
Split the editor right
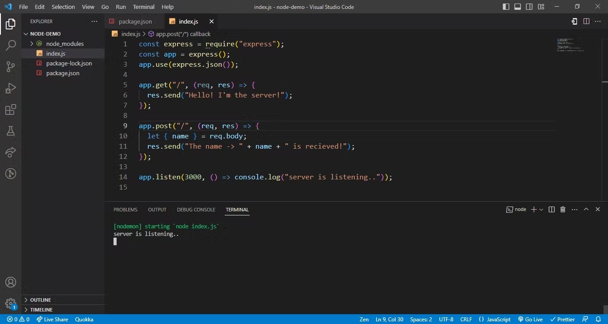(x=586, y=21)
